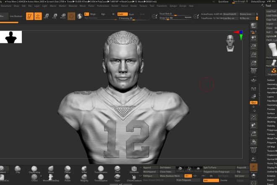The height and width of the screenshot is (185, 277).
Task: Expand the UV Map section
Action: tap(271, 147)
